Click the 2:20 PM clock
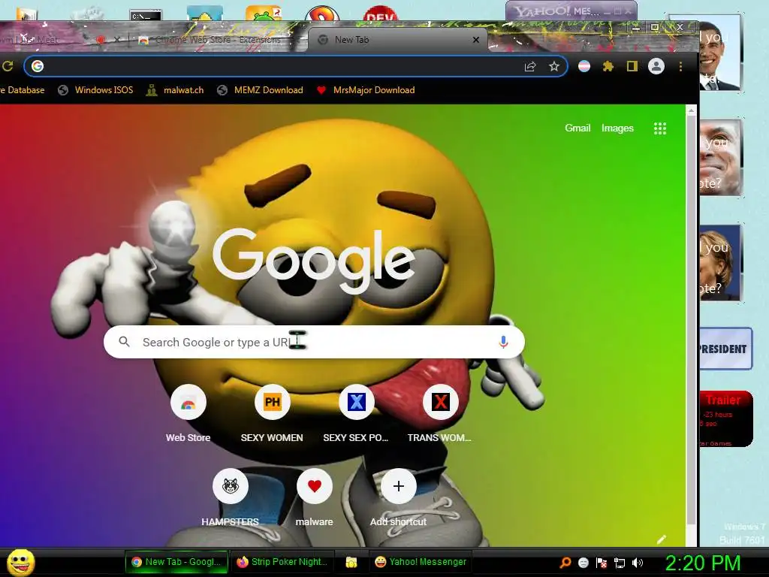The width and height of the screenshot is (769, 577). click(702, 563)
